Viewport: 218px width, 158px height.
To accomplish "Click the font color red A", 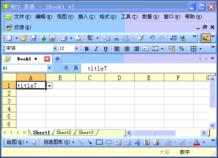I will (197, 142).
